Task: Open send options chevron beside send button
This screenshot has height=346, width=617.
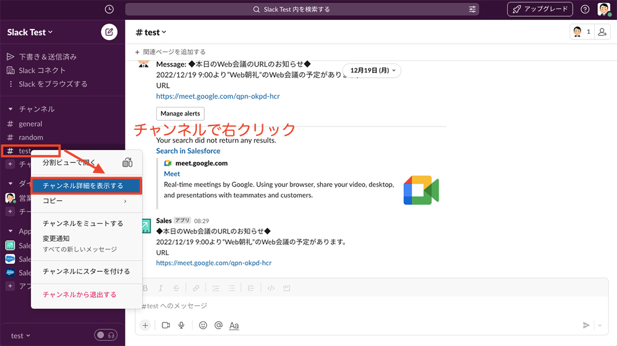Action: pyautogui.click(x=600, y=325)
